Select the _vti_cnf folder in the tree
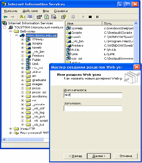Image resolution: width=142 pixels, height=163 pixels. (x=38, y=108)
